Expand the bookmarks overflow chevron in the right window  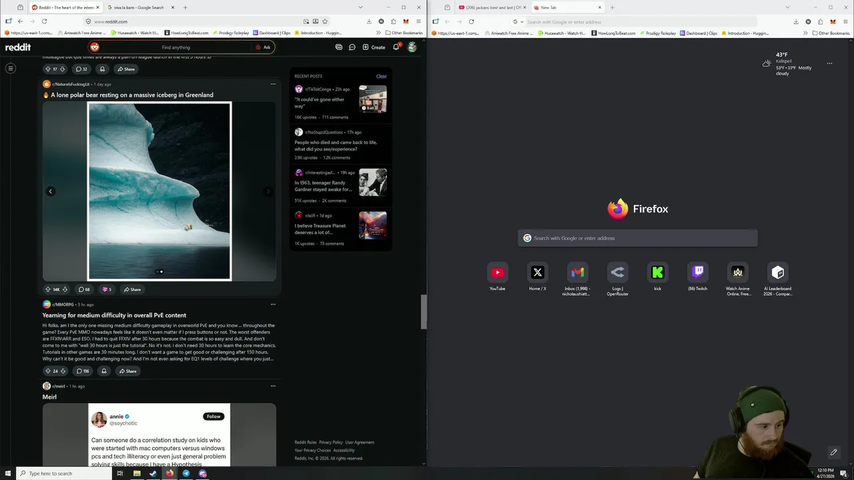[805, 33]
